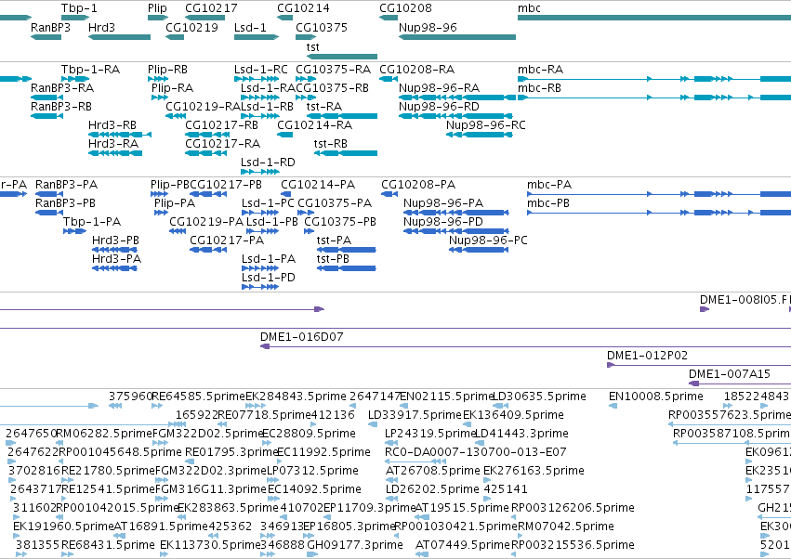Click EST label RC0-DA0007-130700-013-E07
Image resolution: width=791 pixels, height=559 pixels.
click(476, 452)
